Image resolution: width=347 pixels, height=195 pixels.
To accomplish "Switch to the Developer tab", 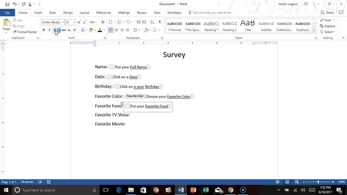I will 175,12.
